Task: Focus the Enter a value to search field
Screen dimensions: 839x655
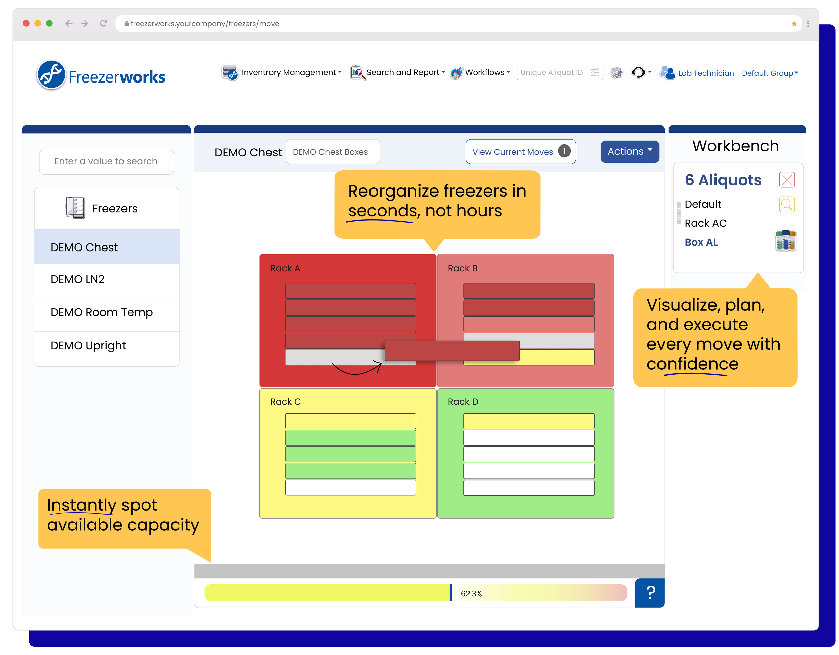Action: [x=106, y=162]
